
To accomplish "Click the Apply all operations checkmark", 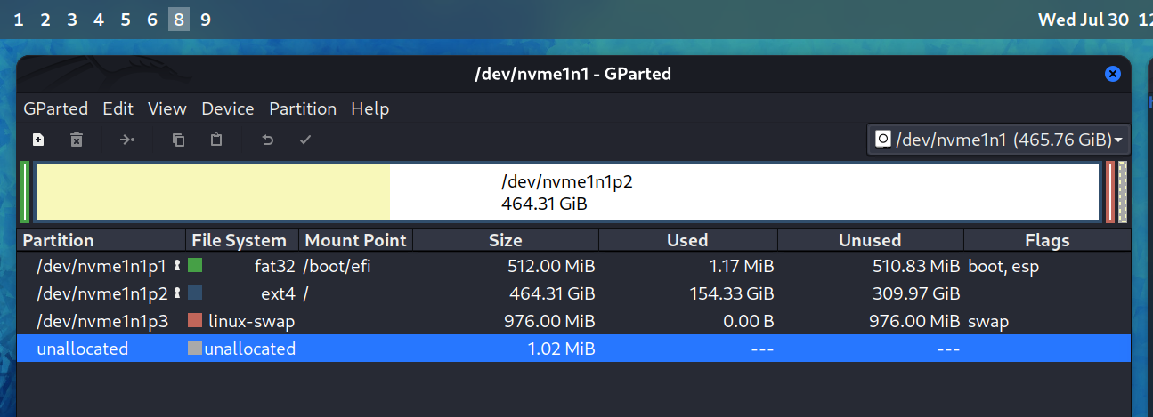I will pyautogui.click(x=305, y=140).
